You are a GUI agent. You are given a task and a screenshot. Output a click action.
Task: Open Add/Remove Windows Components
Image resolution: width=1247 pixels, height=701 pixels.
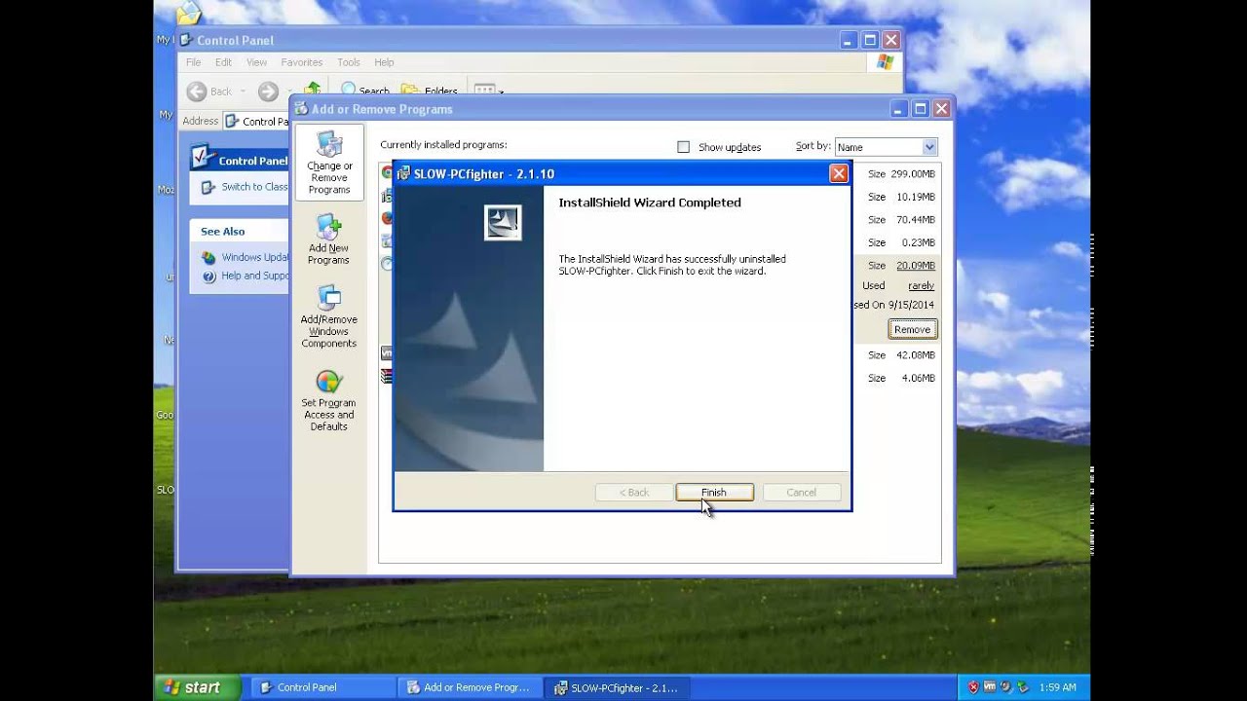328,317
